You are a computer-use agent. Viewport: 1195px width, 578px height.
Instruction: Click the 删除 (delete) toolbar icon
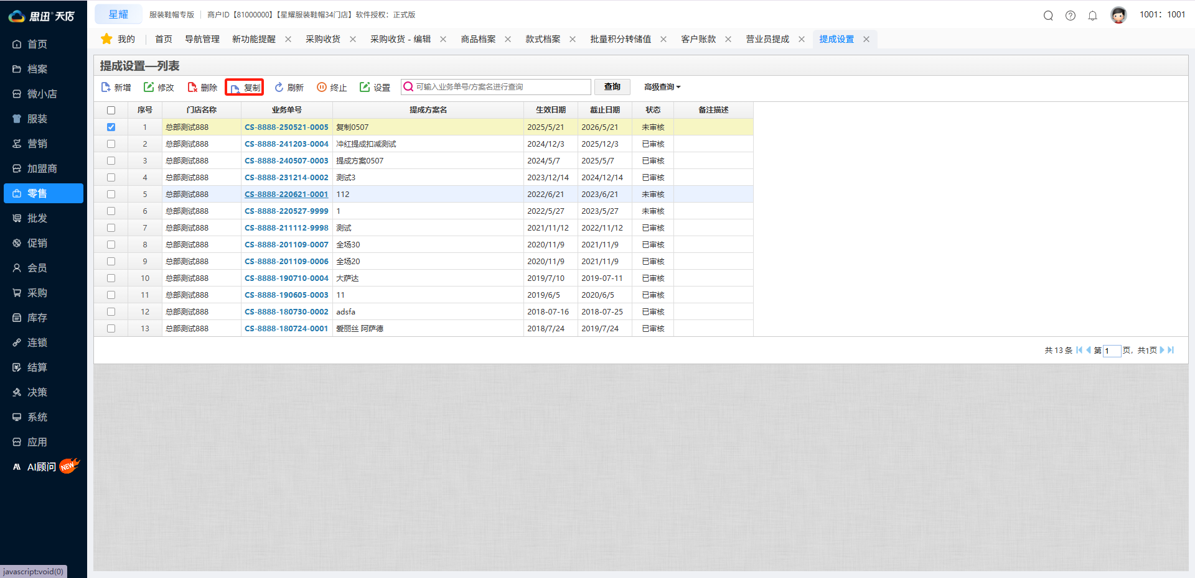coord(192,88)
